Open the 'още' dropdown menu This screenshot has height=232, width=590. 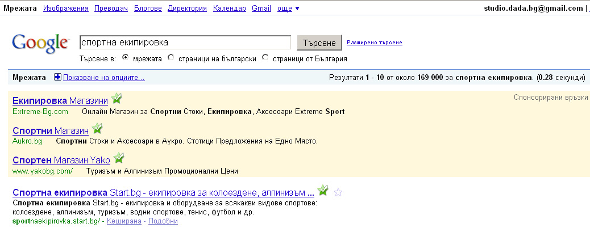point(288,9)
